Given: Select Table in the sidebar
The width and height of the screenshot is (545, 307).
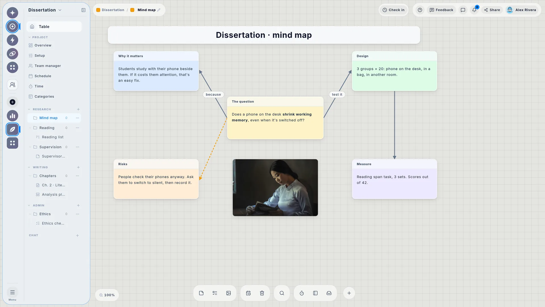Looking at the screenshot, I should pos(54,26).
